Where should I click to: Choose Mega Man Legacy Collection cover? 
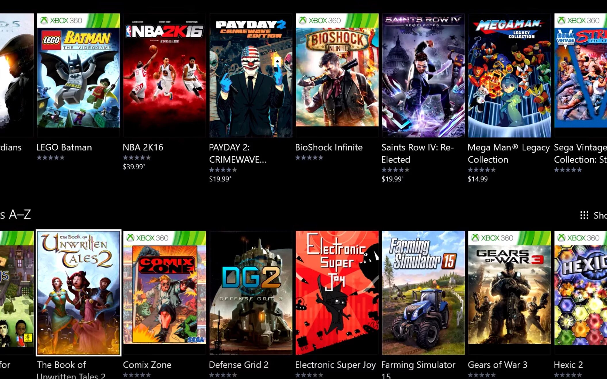pyautogui.click(x=510, y=75)
